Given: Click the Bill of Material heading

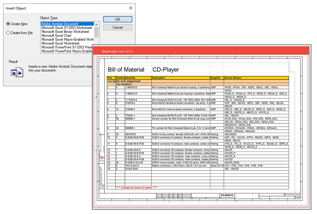Looking at the screenshot, I should (127, 69).
